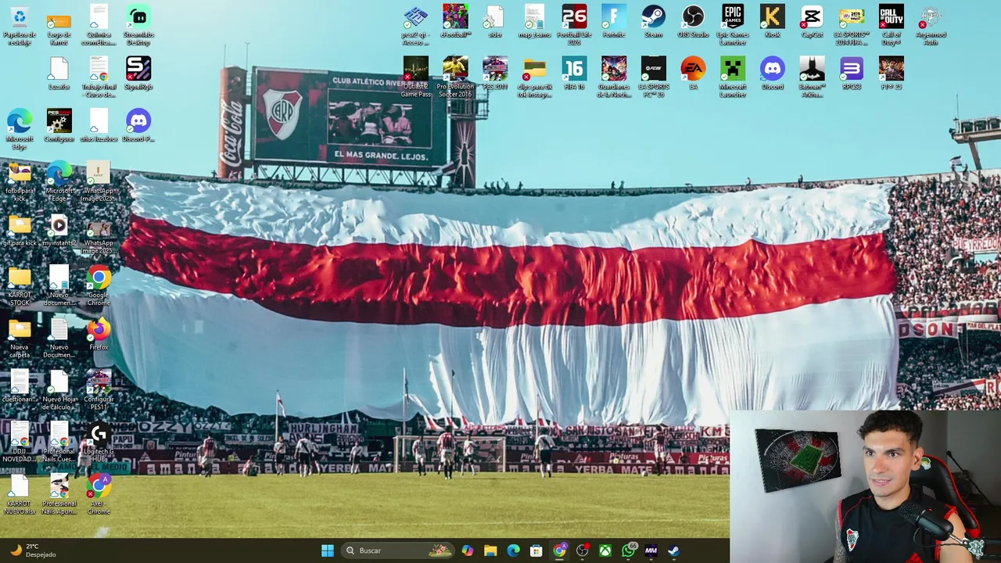1001x563 pixels.
Task: Open the 'fotos para kick' folder
Action: [20, 181]
